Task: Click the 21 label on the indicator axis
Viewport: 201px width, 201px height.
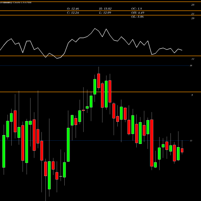Action: [x=193, y=14]
